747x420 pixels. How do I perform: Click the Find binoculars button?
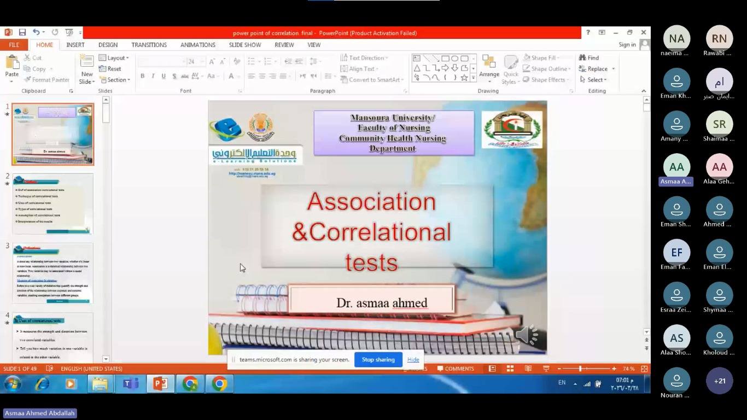[x=590, y=57]
